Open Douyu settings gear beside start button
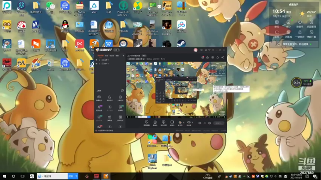The image size is (321, 180). (x=209, y=123)
